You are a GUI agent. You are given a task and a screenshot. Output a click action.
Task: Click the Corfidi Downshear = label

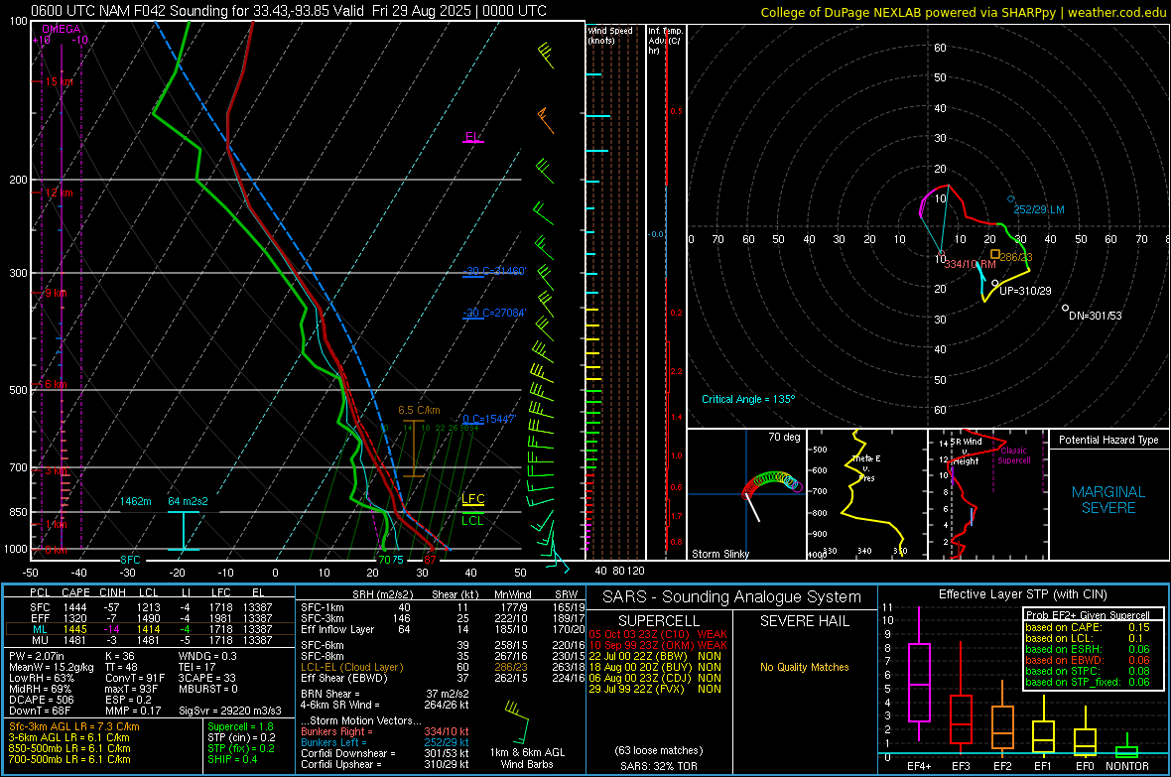pos(348,754)
